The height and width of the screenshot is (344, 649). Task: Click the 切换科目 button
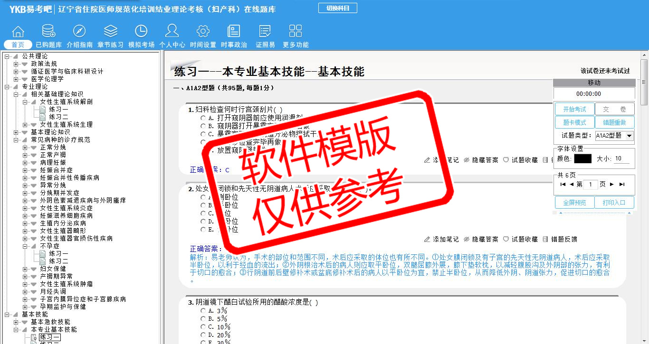(x=338, y=8)
